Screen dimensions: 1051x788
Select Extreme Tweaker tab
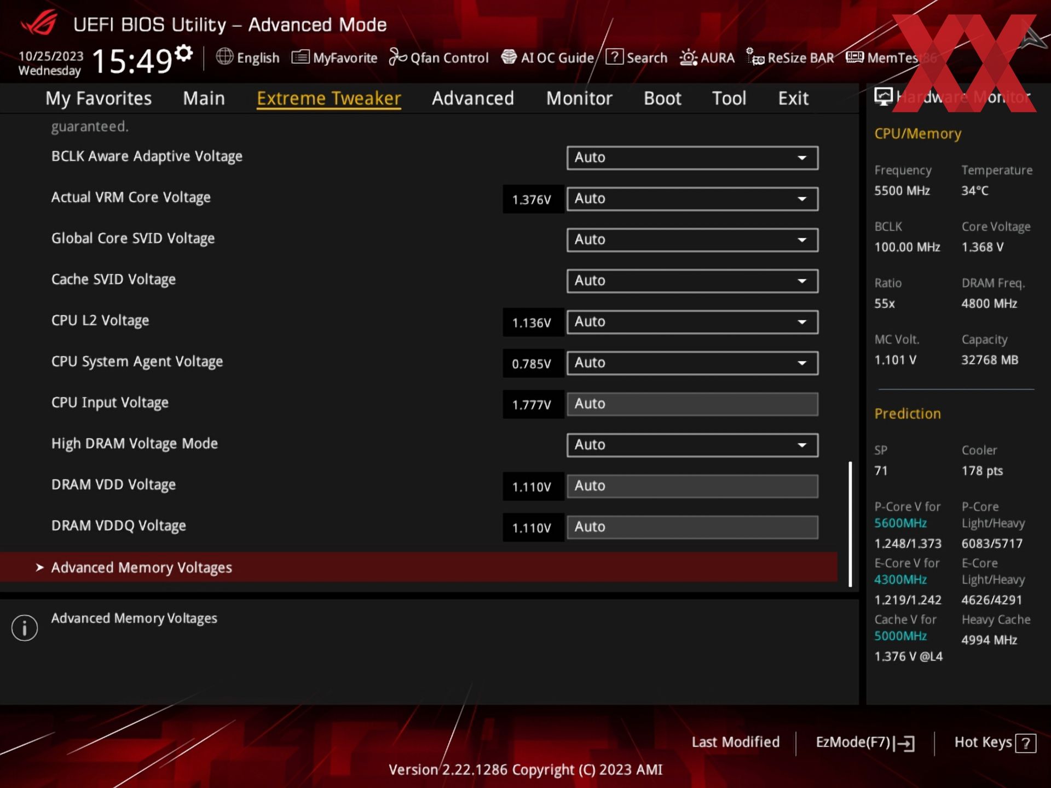tap(329, 99)
